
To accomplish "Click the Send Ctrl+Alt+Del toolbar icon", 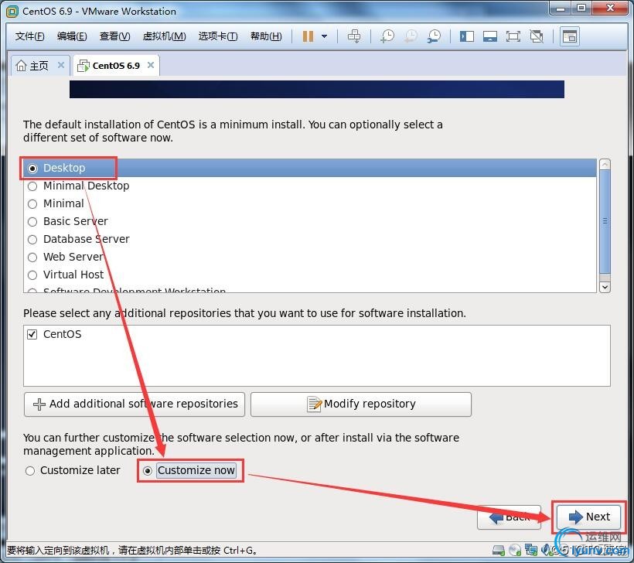I will (354, 36).
